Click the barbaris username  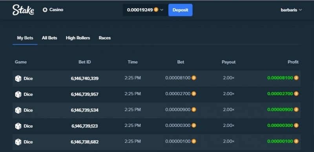point(289,10)
